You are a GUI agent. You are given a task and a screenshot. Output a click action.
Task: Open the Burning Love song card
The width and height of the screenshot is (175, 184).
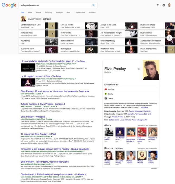coord(78,50)
